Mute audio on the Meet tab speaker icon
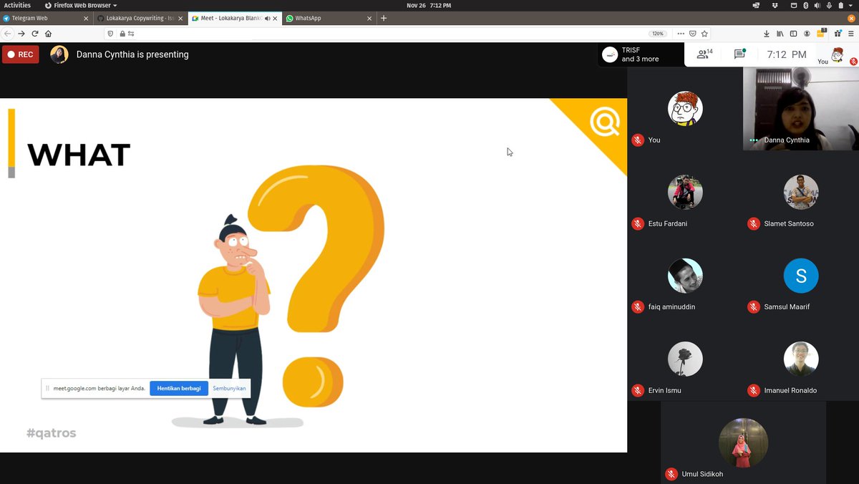The width and height of the screenshot is (859, 484). coord(267,18)
